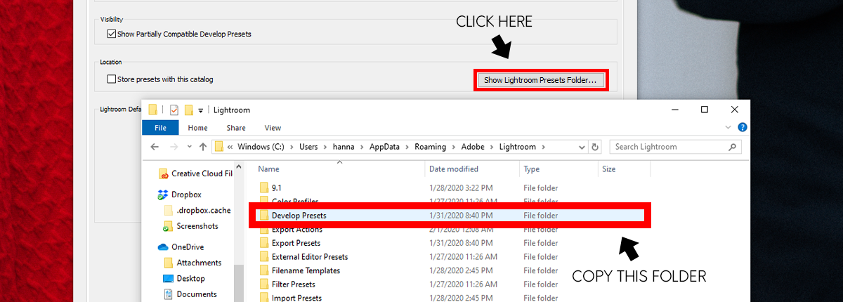Click the search magnifier icon
The image size is (843, 302).
click(x=732, y=147)
